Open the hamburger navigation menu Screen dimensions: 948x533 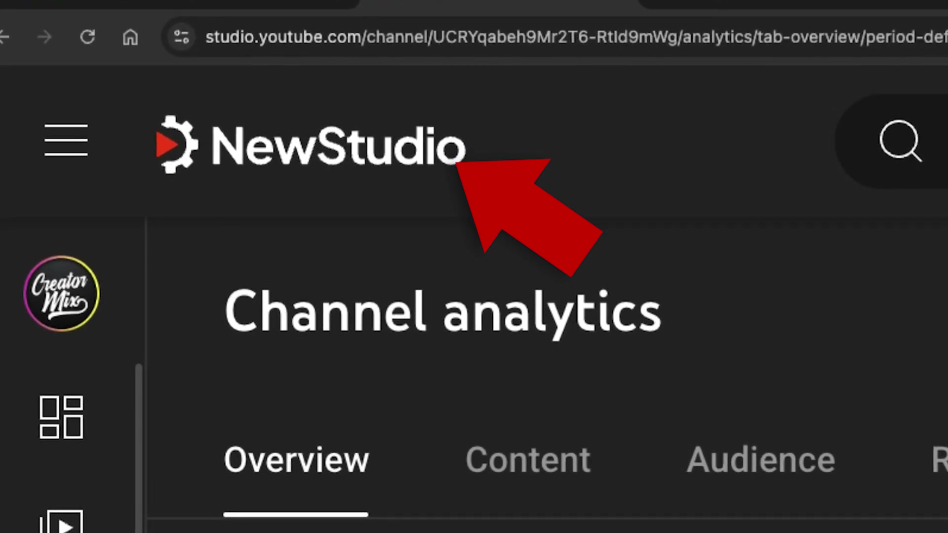click(x=66, y=141)
